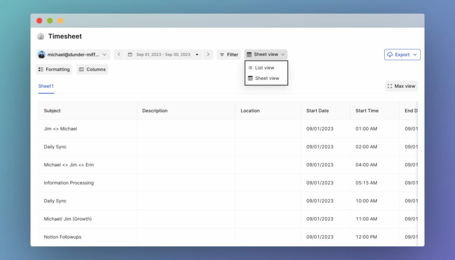
Task: Click the Columns layout icon
Action: (81, 69)
